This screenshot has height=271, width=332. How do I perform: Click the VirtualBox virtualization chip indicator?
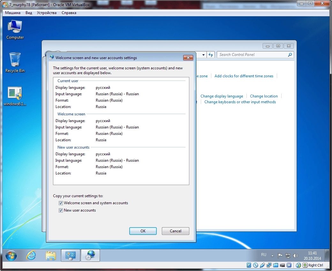tap(289, 265)
